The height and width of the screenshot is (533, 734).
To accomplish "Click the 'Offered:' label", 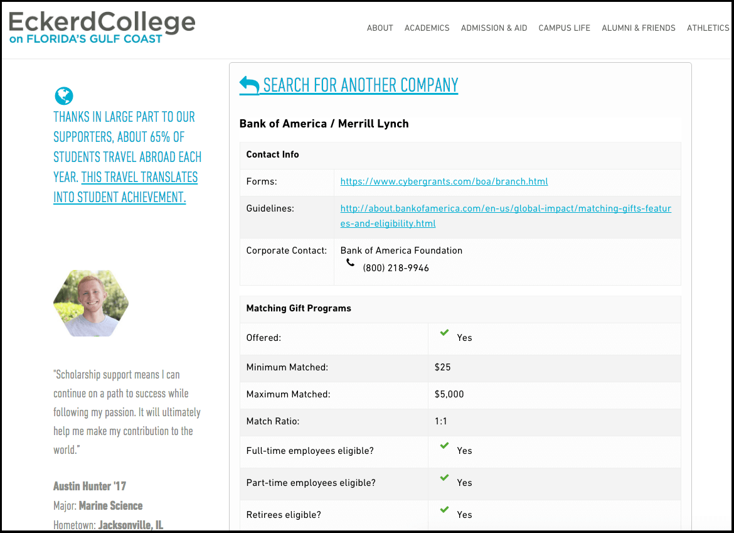I will (x=263, y=338).
